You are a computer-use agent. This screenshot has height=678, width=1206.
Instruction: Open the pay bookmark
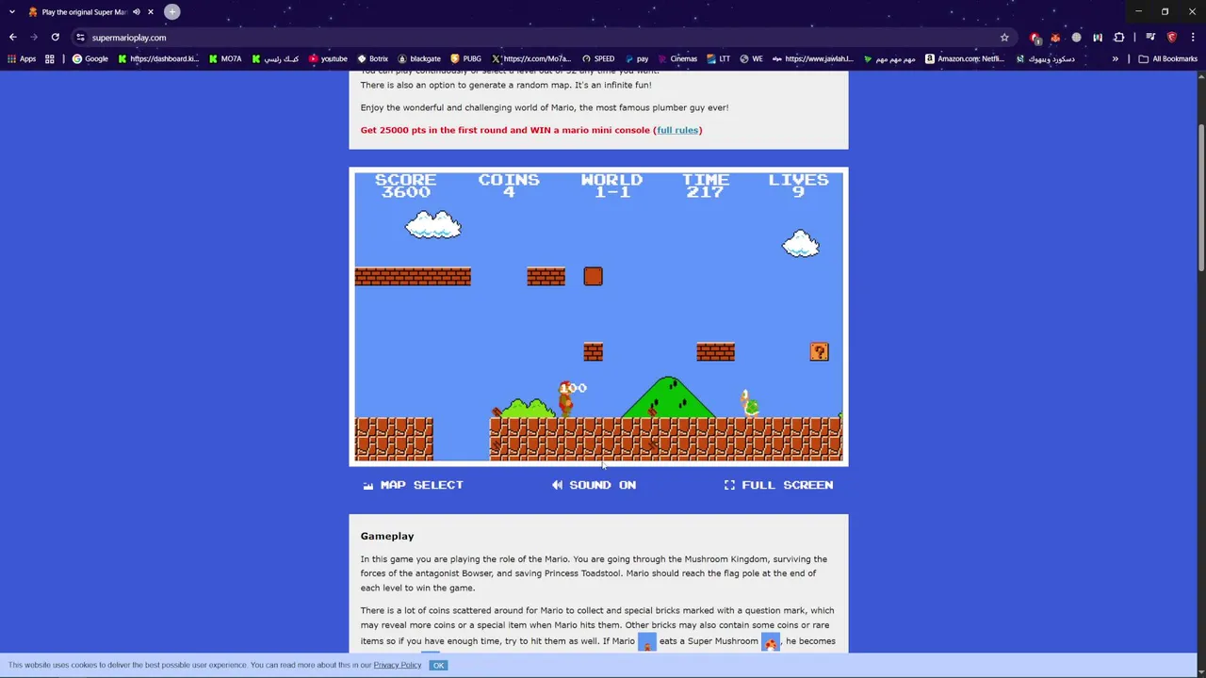click(x=637, y=58)
